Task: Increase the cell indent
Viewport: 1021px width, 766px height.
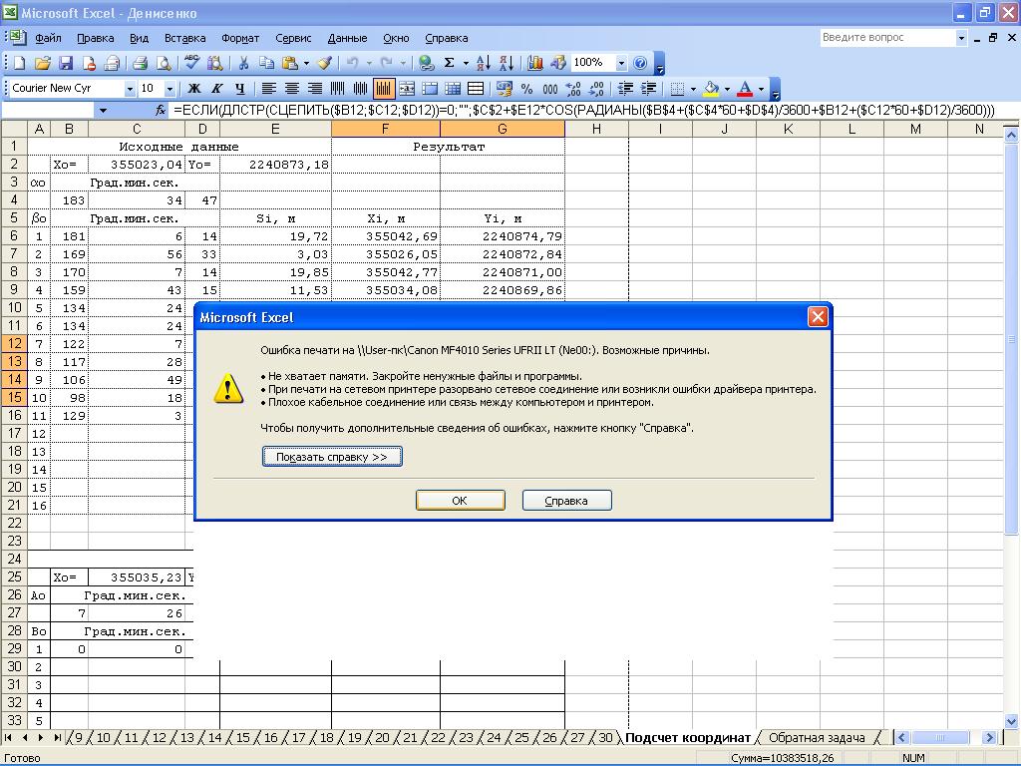Action: tap(648, 89)
